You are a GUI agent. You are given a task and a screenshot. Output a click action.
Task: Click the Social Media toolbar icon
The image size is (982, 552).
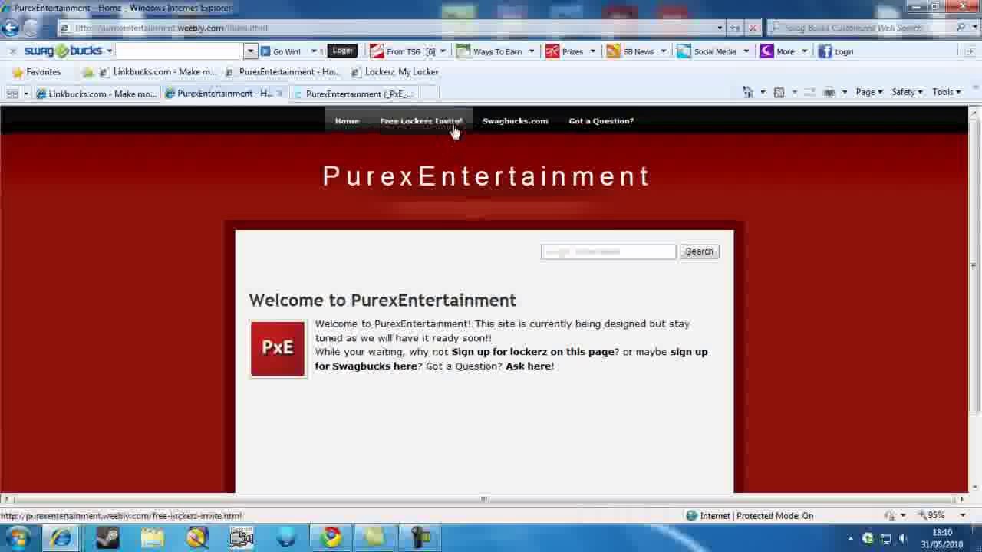coord(684,51)
